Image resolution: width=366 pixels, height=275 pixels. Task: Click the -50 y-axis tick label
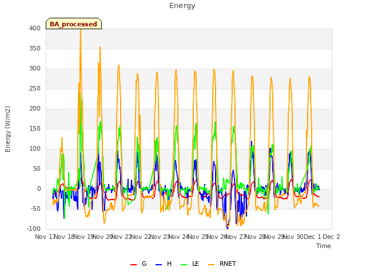coord(35,209)
